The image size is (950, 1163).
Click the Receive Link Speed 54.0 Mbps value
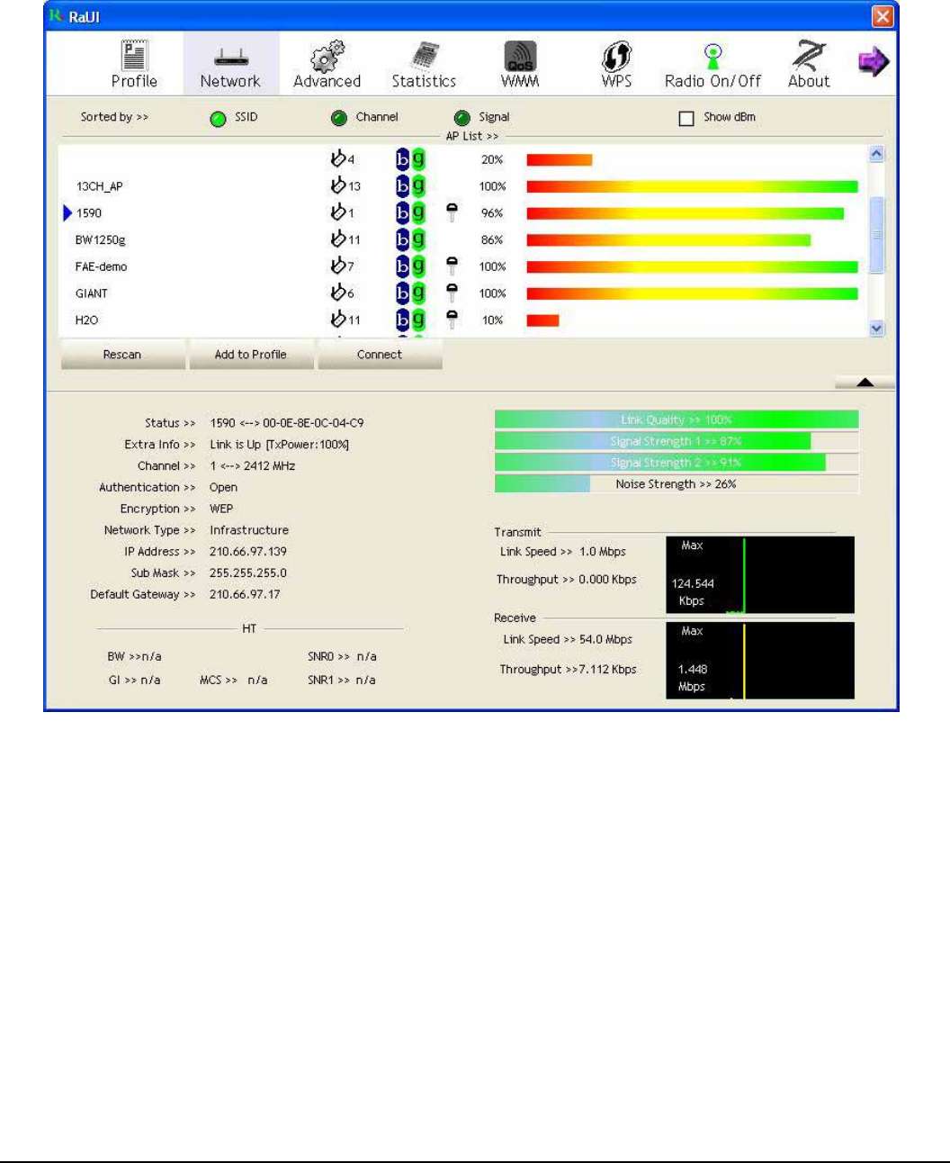pyautogui.click(x=605, y=639)
